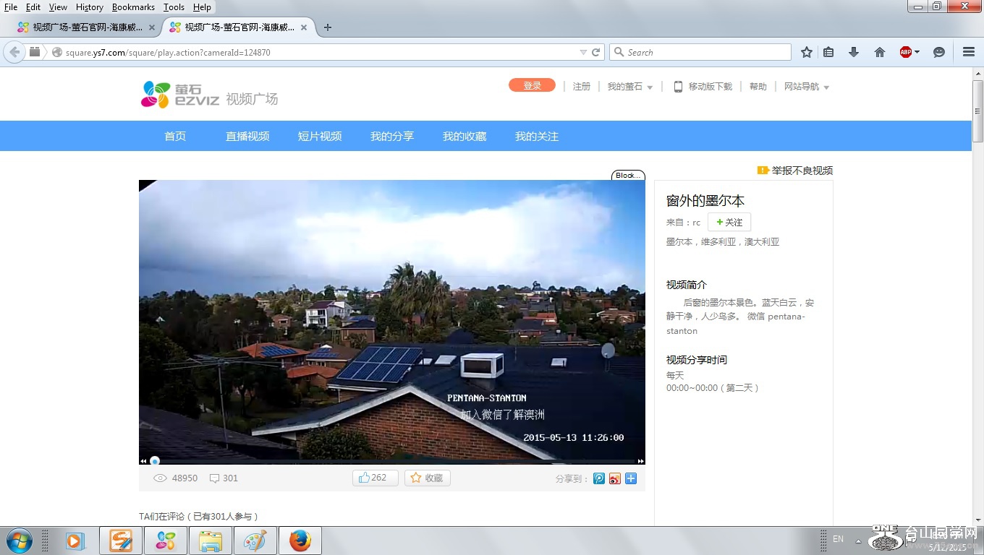This screenshot has height=555, width=984.
Task: Open the Paint palette taskbar icon
Action: tap(255, 541)
